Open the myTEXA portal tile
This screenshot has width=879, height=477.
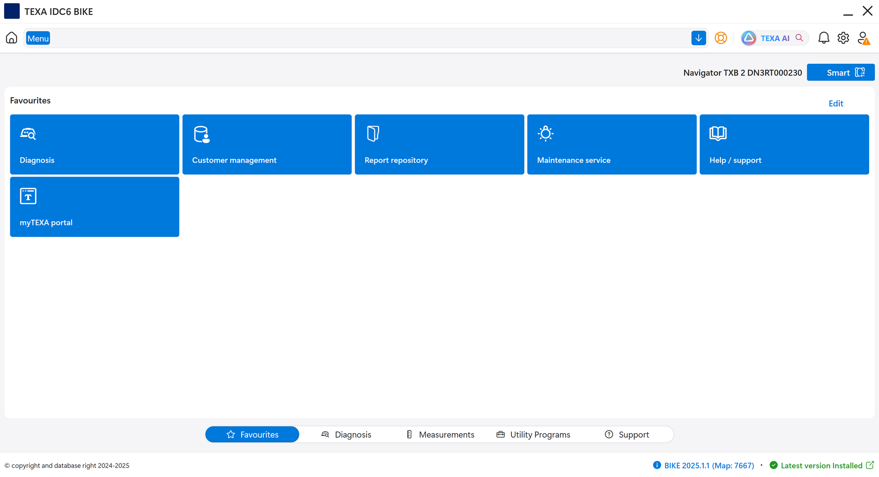[x=94, y=206]
